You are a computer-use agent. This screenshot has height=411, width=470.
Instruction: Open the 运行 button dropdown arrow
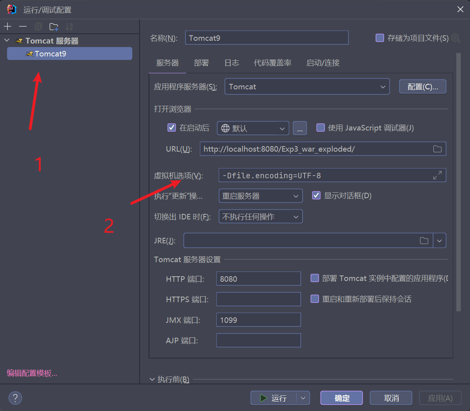(303, 398)
